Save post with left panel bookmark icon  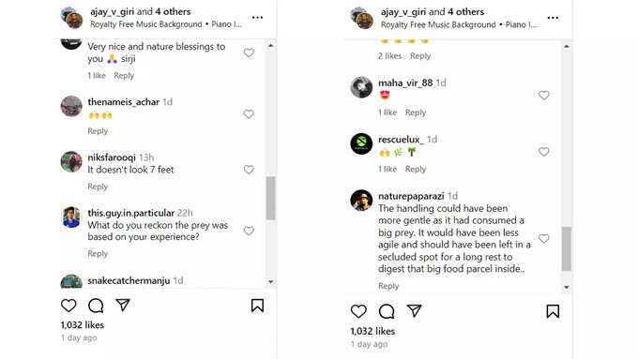coord(257,306)
